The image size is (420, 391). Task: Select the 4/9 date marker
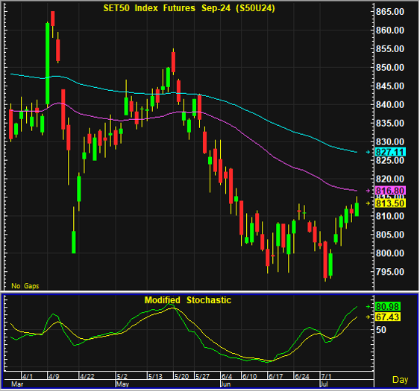click(x=54, y=376)
